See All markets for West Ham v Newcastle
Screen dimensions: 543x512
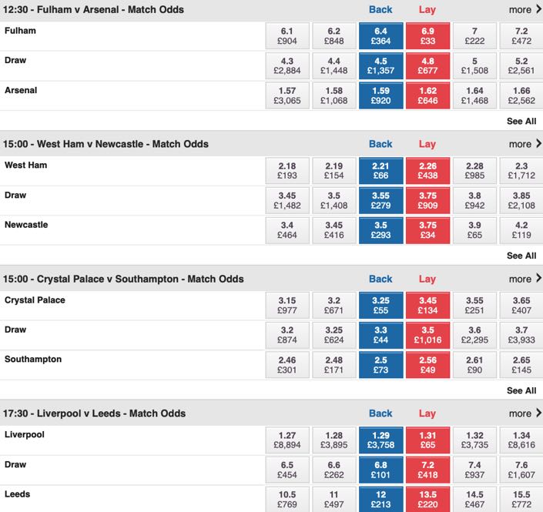(x=521, y=256)
